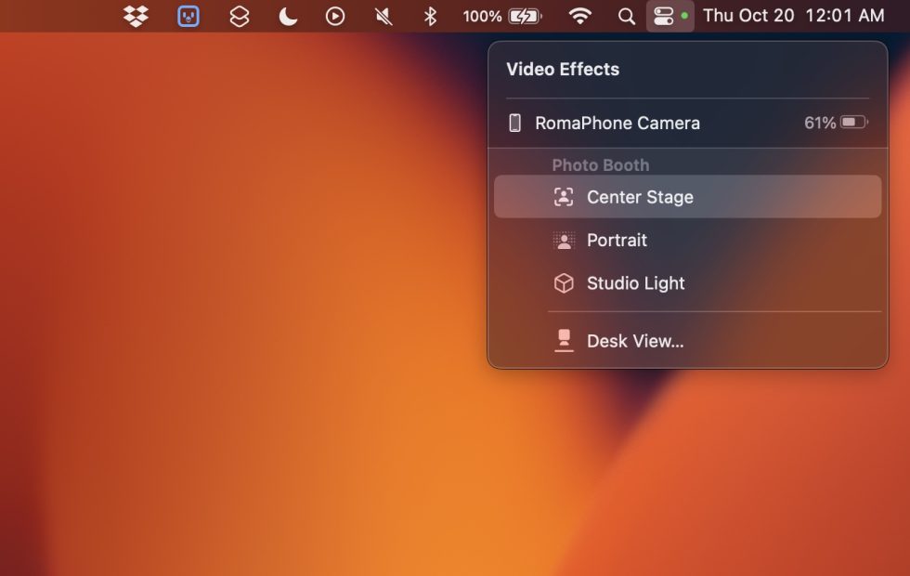
Task: Open Desk View…
Action: (x=688, y=341)
